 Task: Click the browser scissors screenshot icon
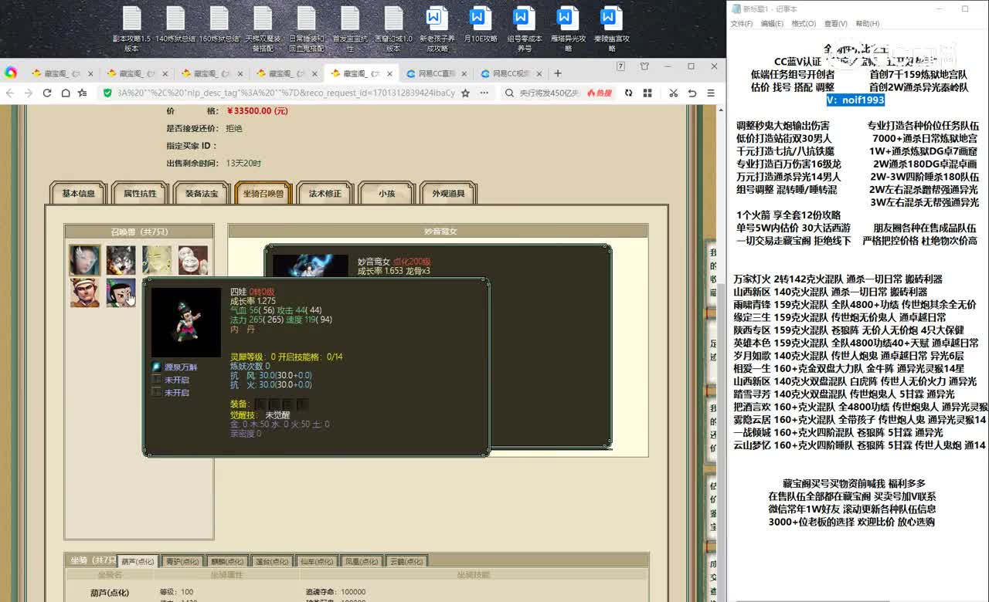coord(673,93)
